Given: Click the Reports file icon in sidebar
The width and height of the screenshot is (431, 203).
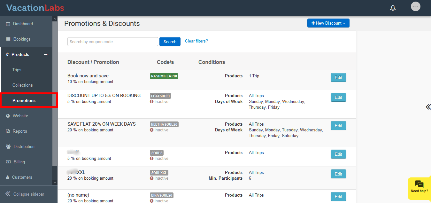Looking at the screenshot, I should click(8, 131).
